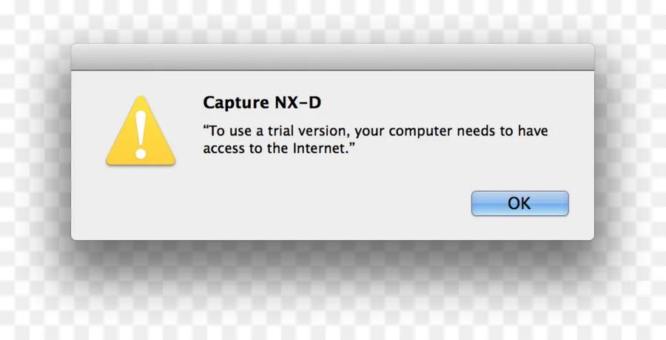The image size is (666, 340).
Task: Click the dialog's drop shadow below the window
Action: [x=332, y=255]
